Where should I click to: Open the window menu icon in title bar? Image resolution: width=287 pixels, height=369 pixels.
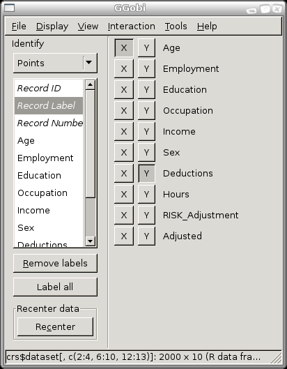(9, 8)
